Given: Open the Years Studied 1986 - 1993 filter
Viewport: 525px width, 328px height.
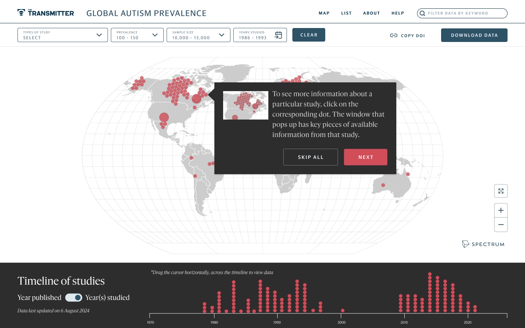Looking at the screenshot, I should [260, 35].
